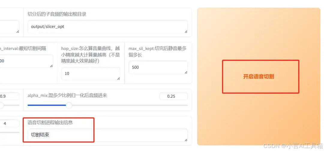Image resolution: width=324 pixels, height=151 pixels.
Task: Click the resize grip of hop_size textbox
Action: [x=118, y=78]
